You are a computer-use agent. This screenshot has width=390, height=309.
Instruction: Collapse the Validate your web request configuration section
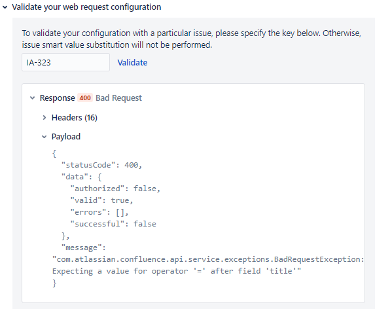click(5, 7)
